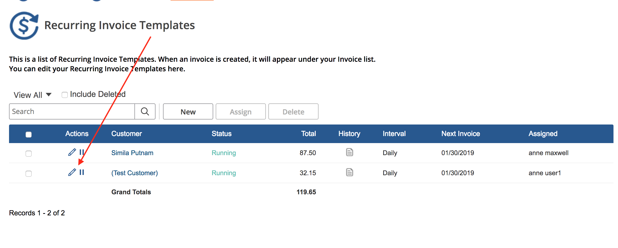Click the magnifying glass search icon
618x248 pixels.
(145, 111)
